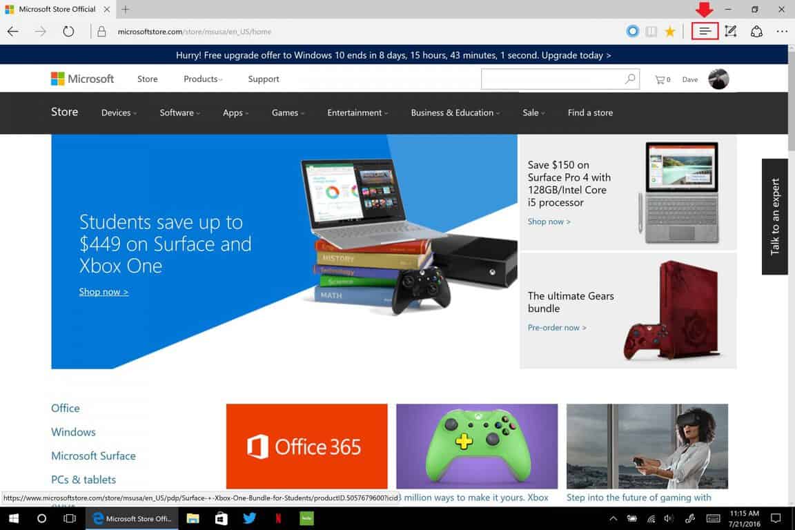795x530 pixels.
Task: Click the Share icon in Edge toolbar
Action: coord(756,32)
